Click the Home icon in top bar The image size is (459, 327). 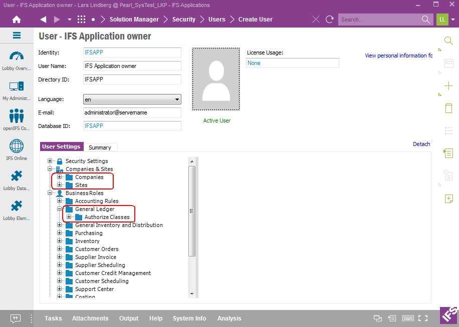(17, 19)
